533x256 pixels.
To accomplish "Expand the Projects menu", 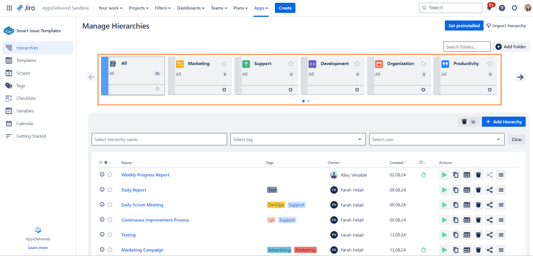I will (x=138, y=8).
